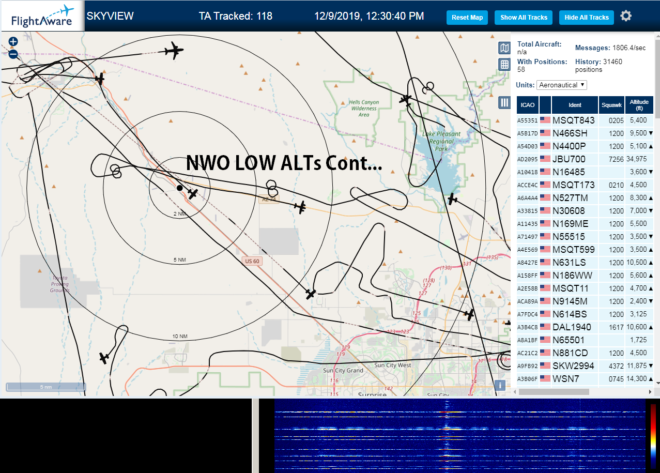This screenshot has height=473, width=660.
Task: Select MSQT843 aircraft row
Action: pyautogui.click(x=585, y=120)
